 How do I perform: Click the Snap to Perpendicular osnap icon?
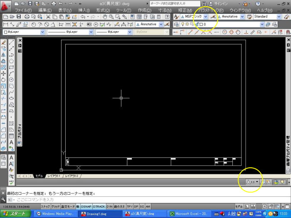point(246,32)
